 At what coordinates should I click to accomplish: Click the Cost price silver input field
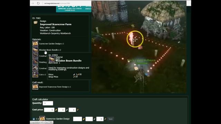click(x=61, y=110)
